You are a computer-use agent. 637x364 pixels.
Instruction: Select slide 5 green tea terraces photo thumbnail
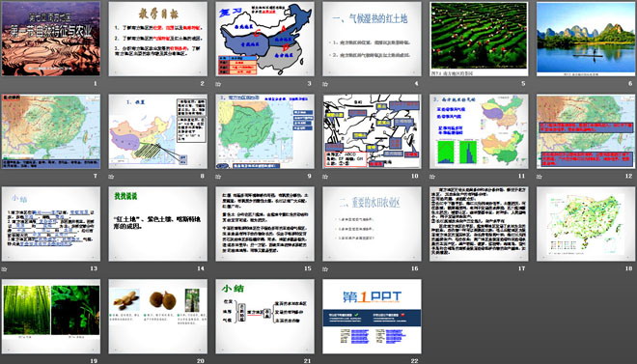pos(479,39)
